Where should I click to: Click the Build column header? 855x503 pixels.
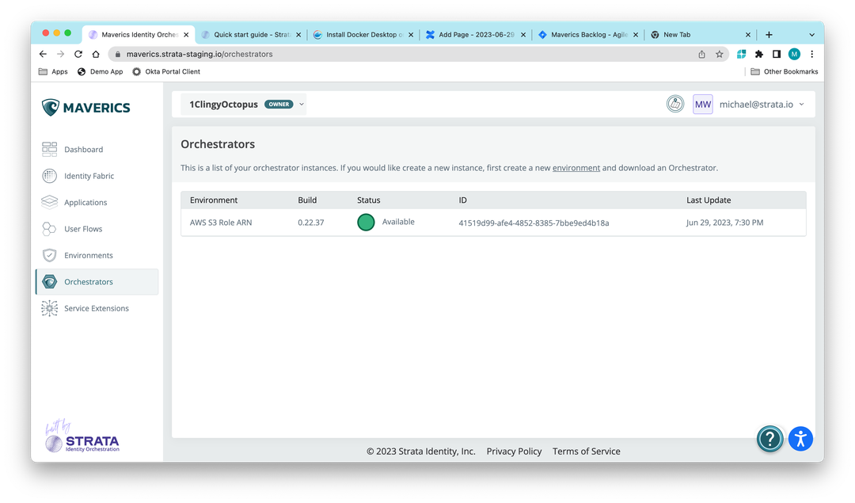coord(307,200)
